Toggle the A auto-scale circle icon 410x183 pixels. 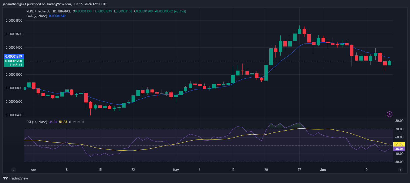tap(400, 170)
